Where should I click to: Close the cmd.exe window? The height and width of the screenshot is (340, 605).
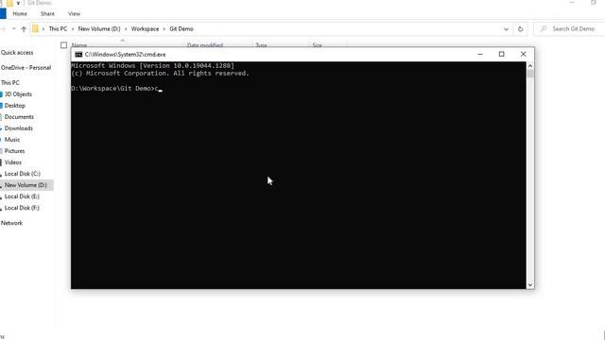coord(523,55)
